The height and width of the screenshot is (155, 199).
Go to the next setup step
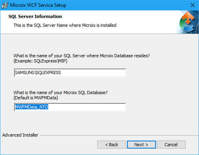coord(142,145)
